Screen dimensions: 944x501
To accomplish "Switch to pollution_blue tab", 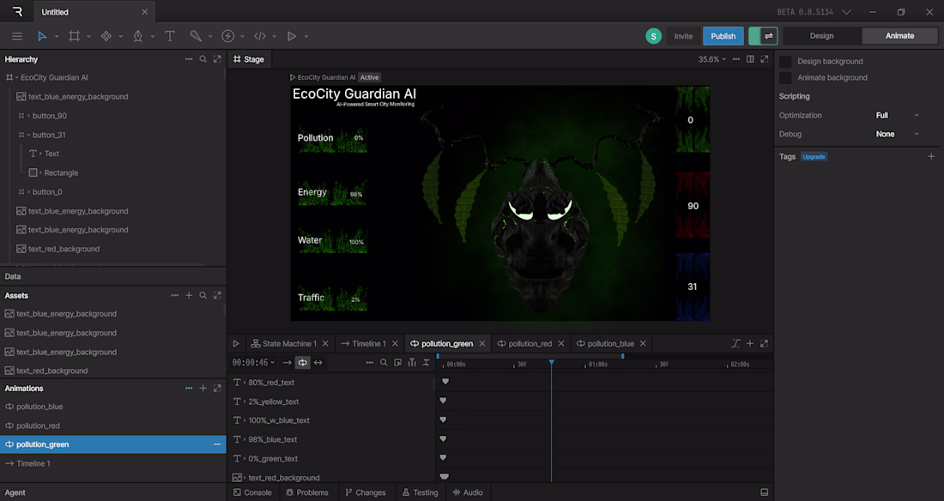I will pos(605,343).
